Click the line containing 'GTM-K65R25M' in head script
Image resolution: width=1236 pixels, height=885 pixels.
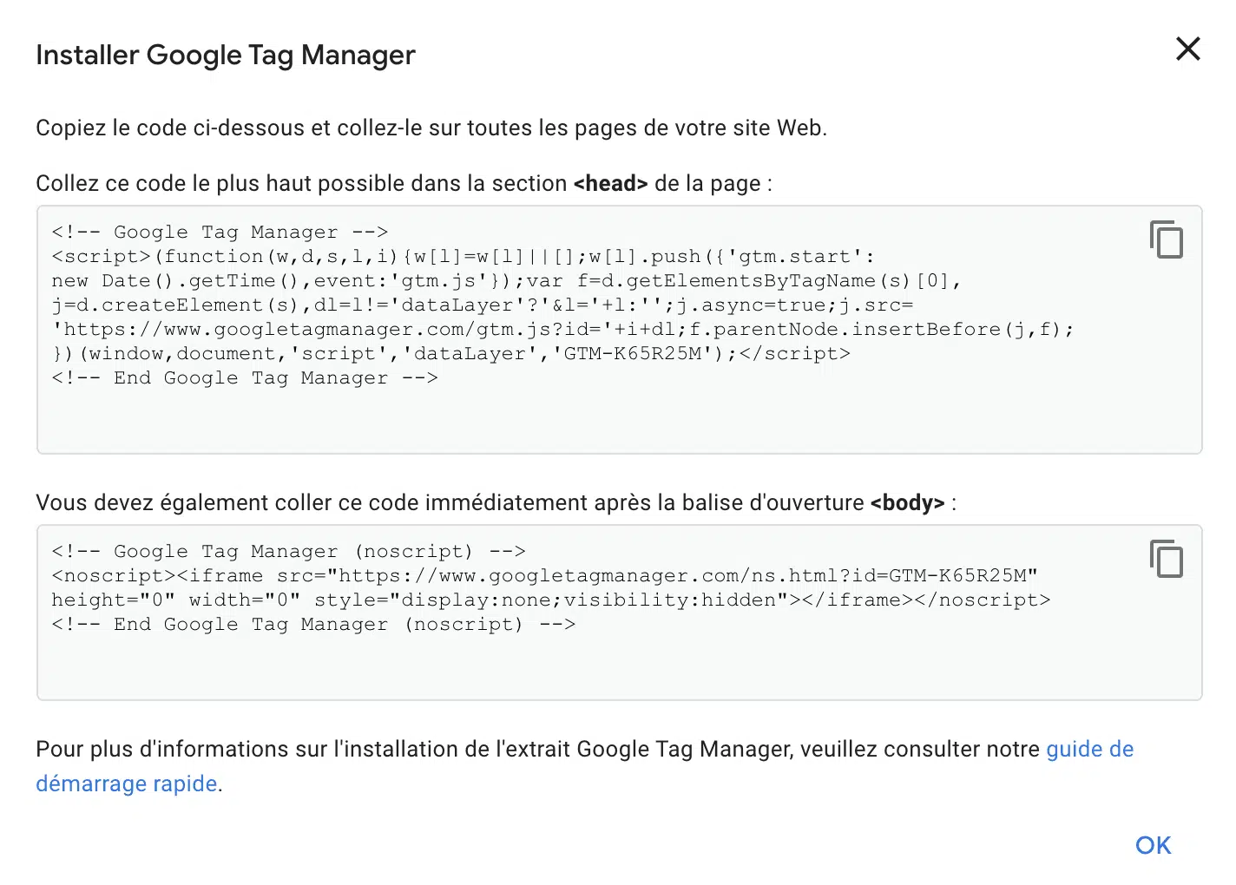click(450, 353)
